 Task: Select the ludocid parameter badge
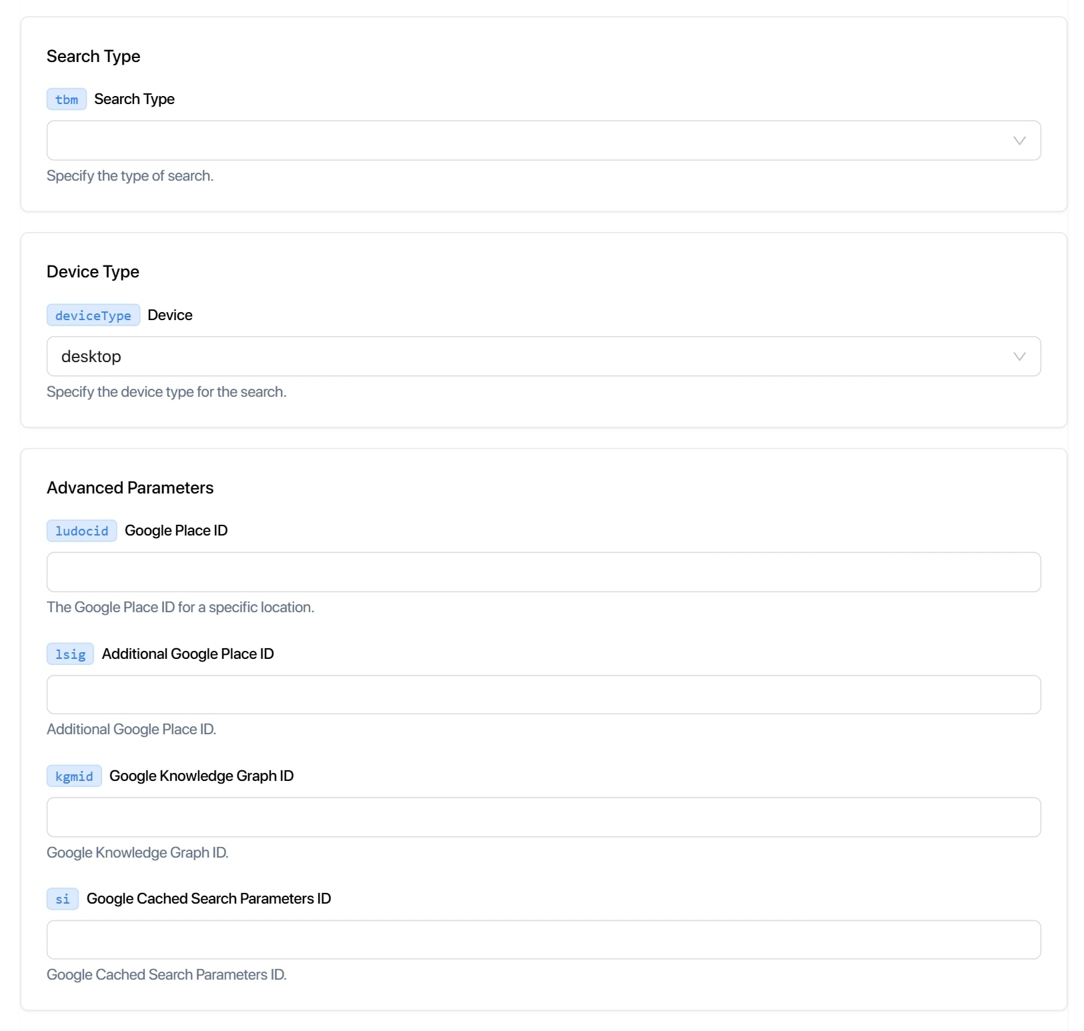(x=81, y=531)
